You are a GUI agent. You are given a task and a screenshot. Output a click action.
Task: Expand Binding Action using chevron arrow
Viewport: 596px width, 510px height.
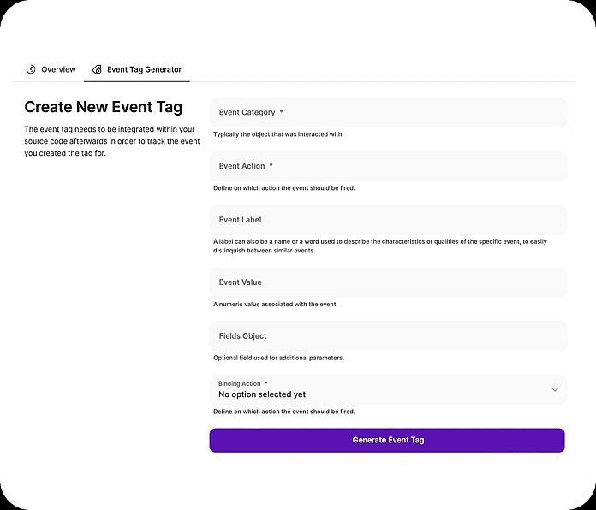click(x=555, y=389)
